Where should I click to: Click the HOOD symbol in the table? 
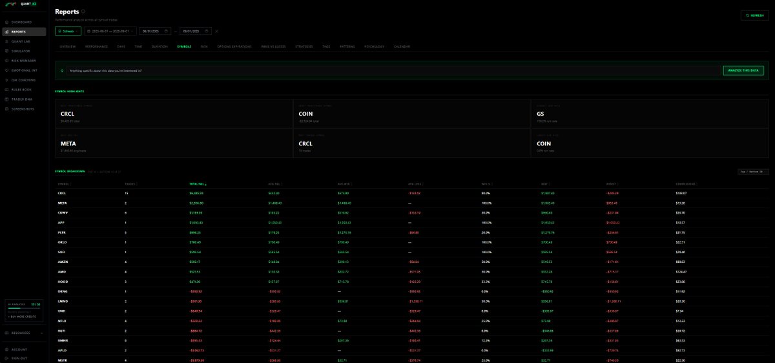pyautogui.click(x=61, y=282)
